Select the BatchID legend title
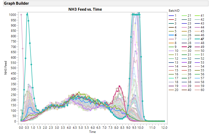 coord(174,11)
